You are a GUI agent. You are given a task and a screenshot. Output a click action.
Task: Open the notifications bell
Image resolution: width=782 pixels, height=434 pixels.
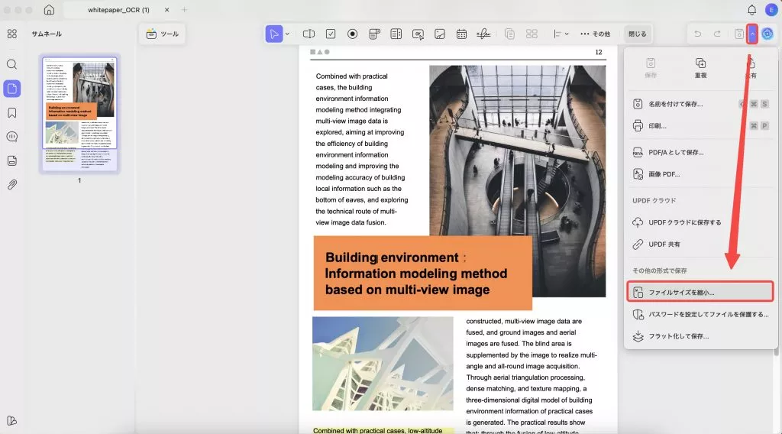(751, 10)
